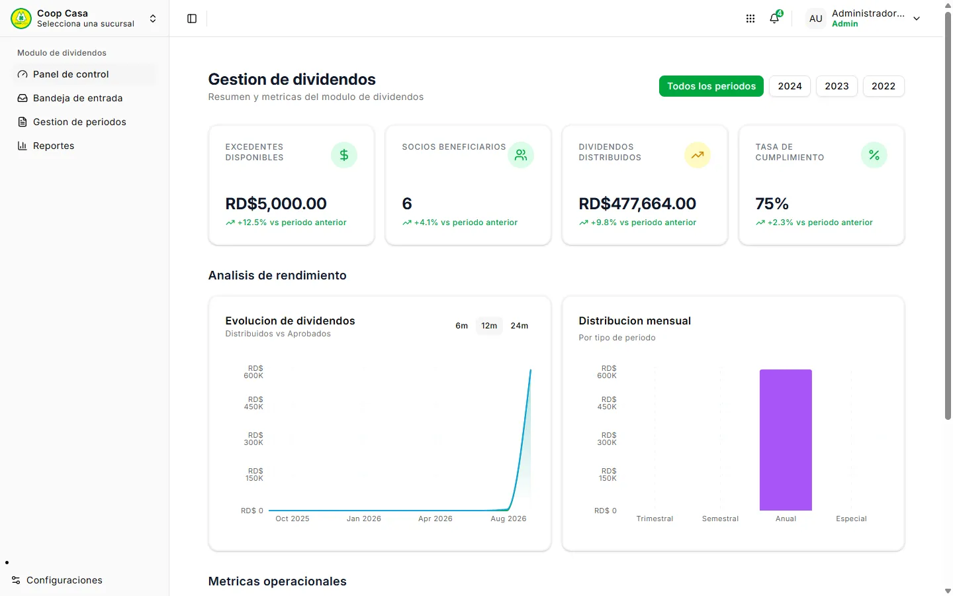Click the trending icon in Dividendos Distribuidos

point(698,155)
